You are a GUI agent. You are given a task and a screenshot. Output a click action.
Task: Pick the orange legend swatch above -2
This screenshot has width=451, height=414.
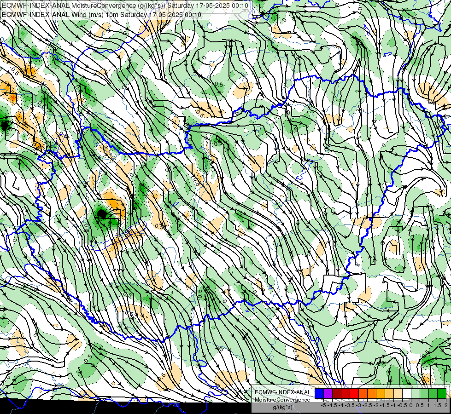coord(372,394)
